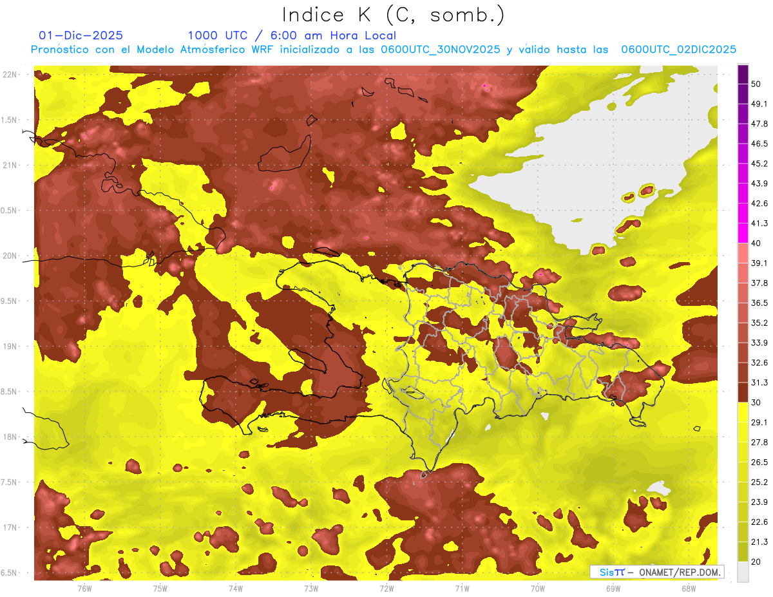Click the legend value '26.5'
Viewport: 773px width, 597px height.
(x=759, y=462)
